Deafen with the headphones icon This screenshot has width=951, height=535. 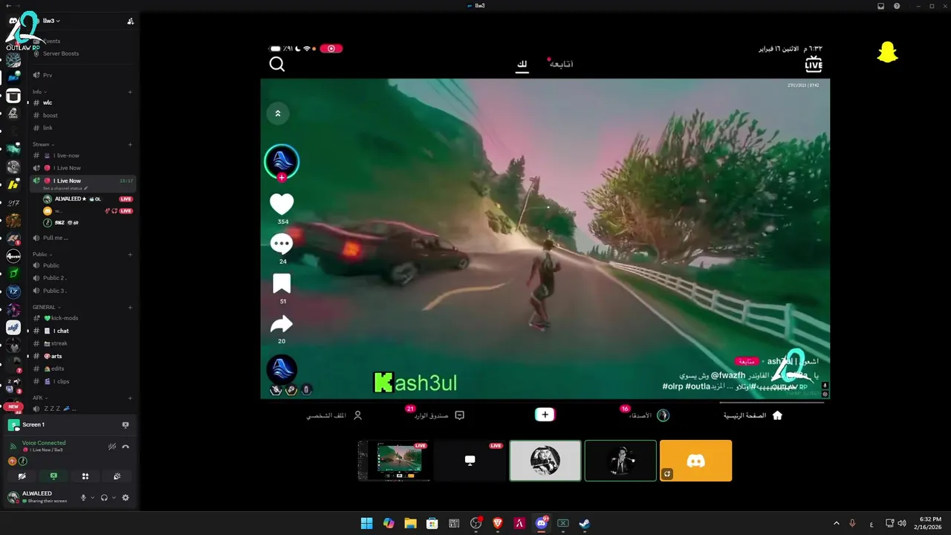104,498
